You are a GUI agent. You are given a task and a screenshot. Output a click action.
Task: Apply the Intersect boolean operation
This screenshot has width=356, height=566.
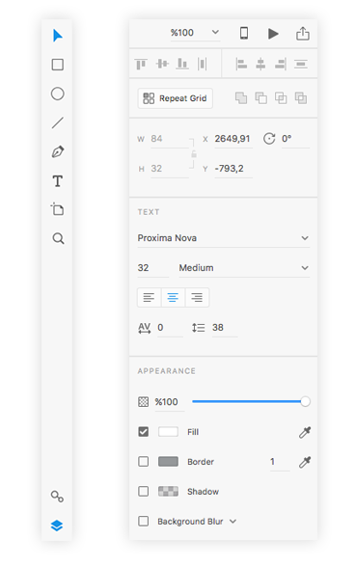[281, 97]
